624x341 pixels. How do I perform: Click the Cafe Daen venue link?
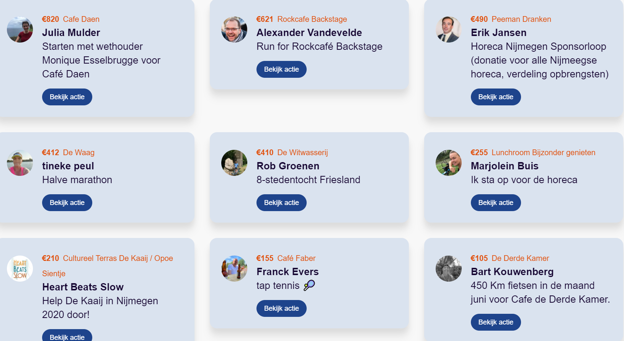point(81,19)
